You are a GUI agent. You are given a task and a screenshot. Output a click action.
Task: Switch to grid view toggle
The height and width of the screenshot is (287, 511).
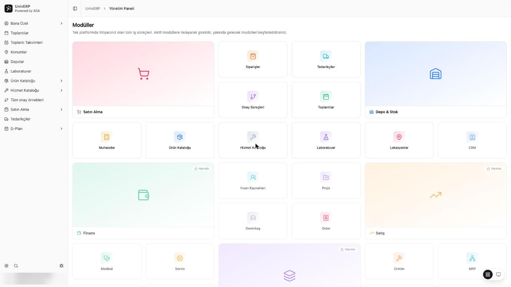[488, 275]
